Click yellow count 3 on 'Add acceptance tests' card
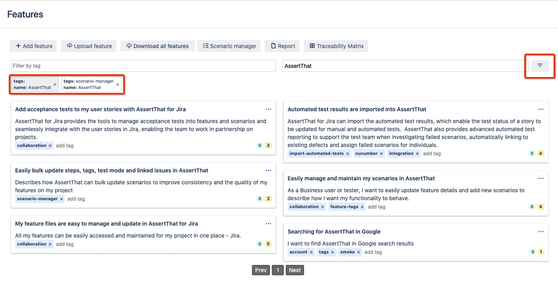The width and height of the screenshot is (558, 284). click(268, 146)
